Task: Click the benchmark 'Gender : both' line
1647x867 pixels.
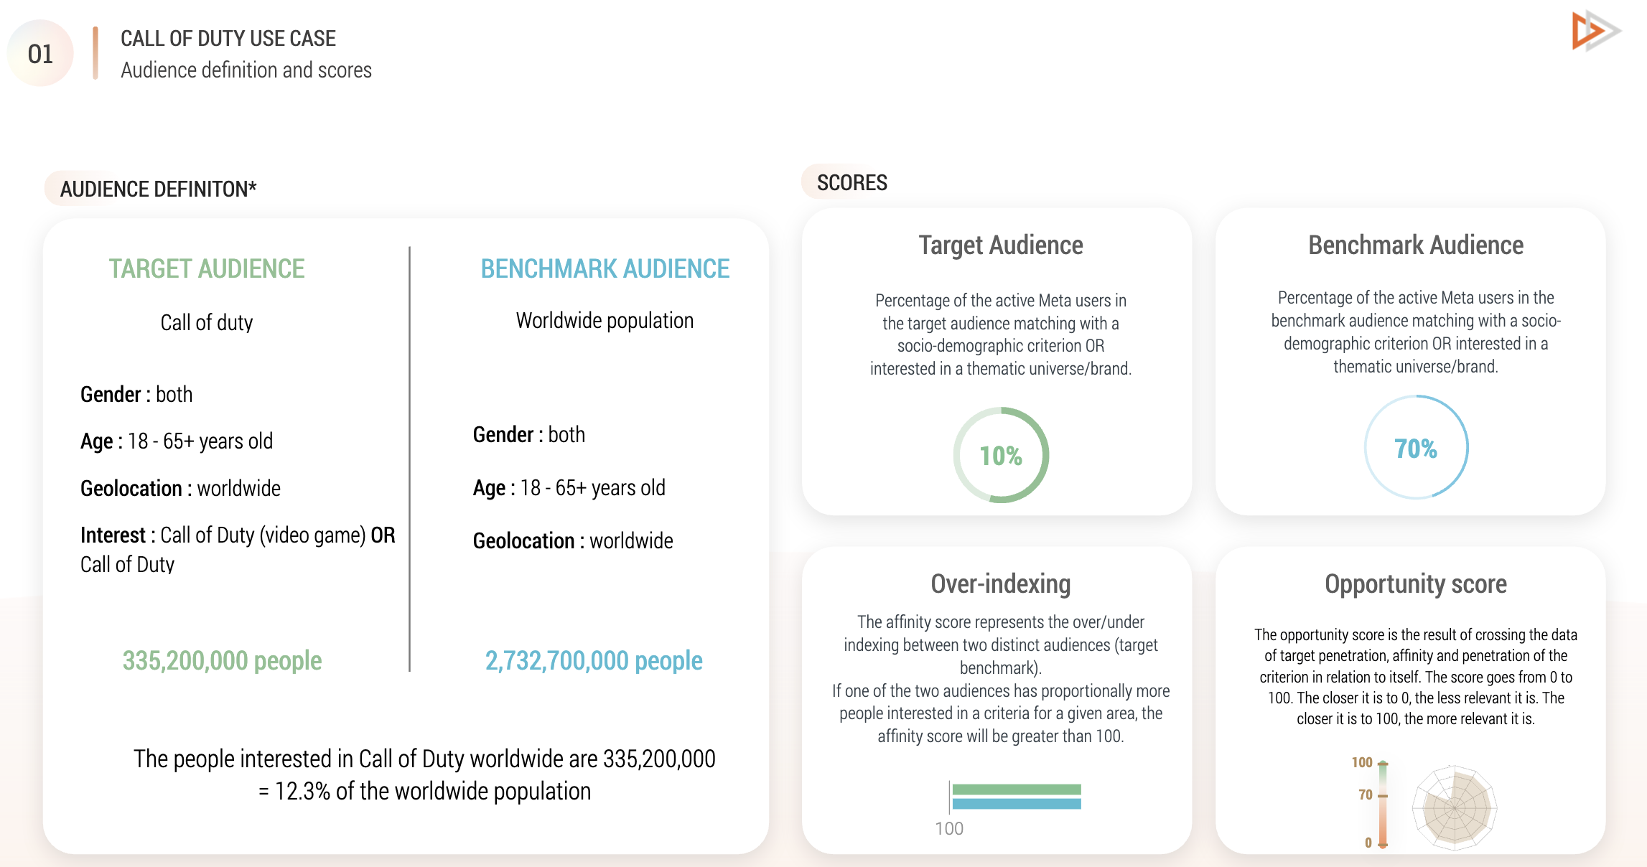Action: [529, 434]
